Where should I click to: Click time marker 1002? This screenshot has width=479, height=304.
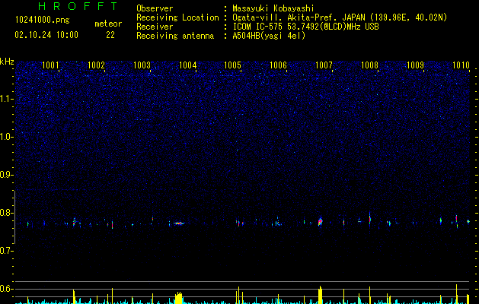(x=96, y=65)
